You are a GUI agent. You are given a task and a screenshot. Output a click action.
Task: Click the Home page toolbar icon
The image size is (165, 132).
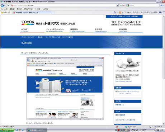click(x=115, y=12)
